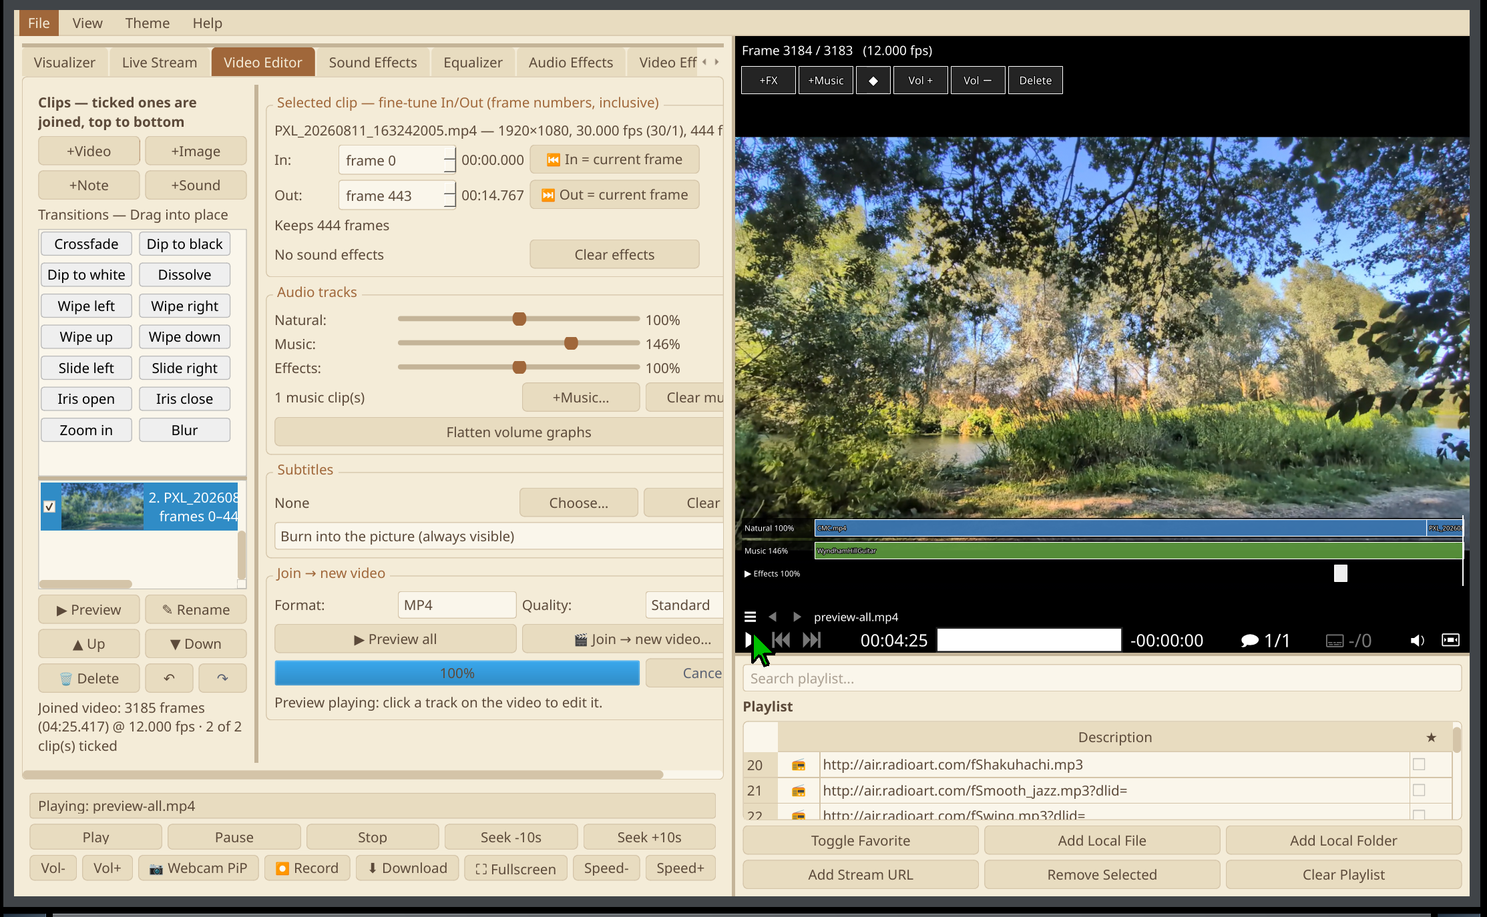
Task: Skip to the next track in player
Action: coord(811,640)
